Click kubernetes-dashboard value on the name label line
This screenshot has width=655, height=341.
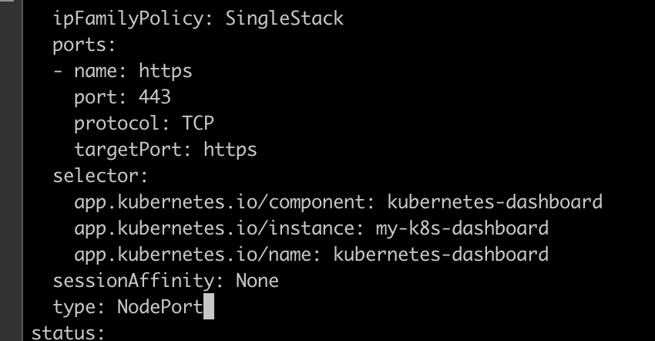click(441, 255)
